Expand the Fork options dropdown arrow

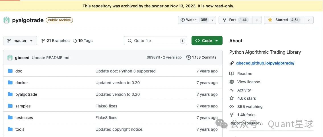click(x=257, y=20)
